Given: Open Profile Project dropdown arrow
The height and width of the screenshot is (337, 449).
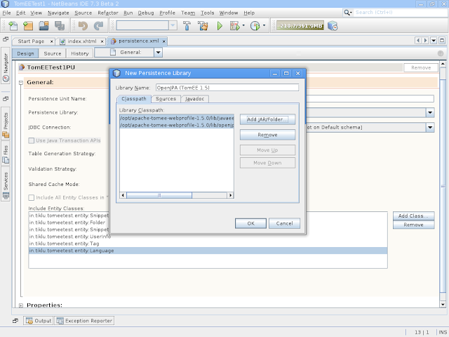Looking at the screenshot, I should pyautogui.click(x=264, y=25).
